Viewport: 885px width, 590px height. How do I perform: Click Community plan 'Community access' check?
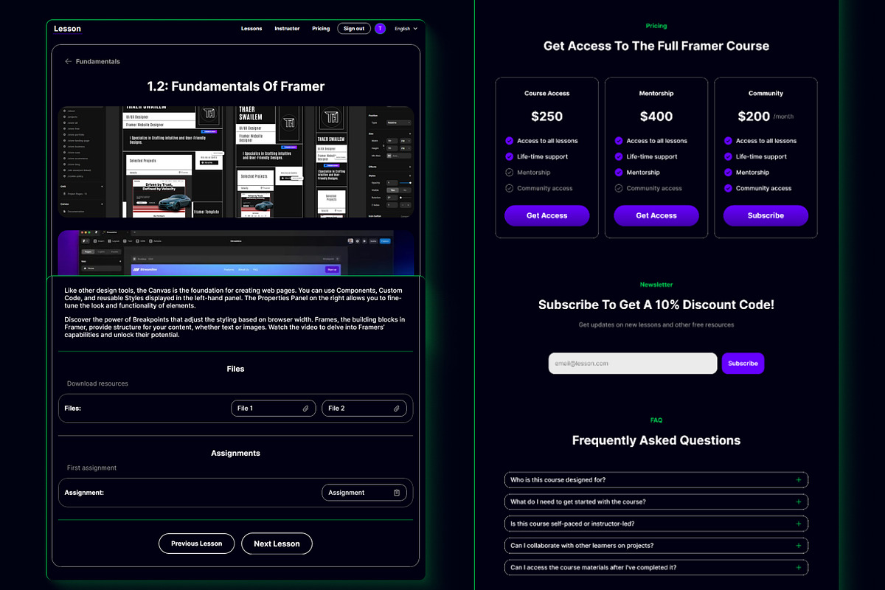728,188
